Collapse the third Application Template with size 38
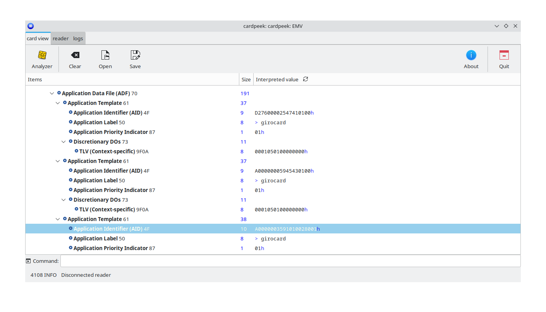This screenshot has width=546, height=312. (58, 219)
